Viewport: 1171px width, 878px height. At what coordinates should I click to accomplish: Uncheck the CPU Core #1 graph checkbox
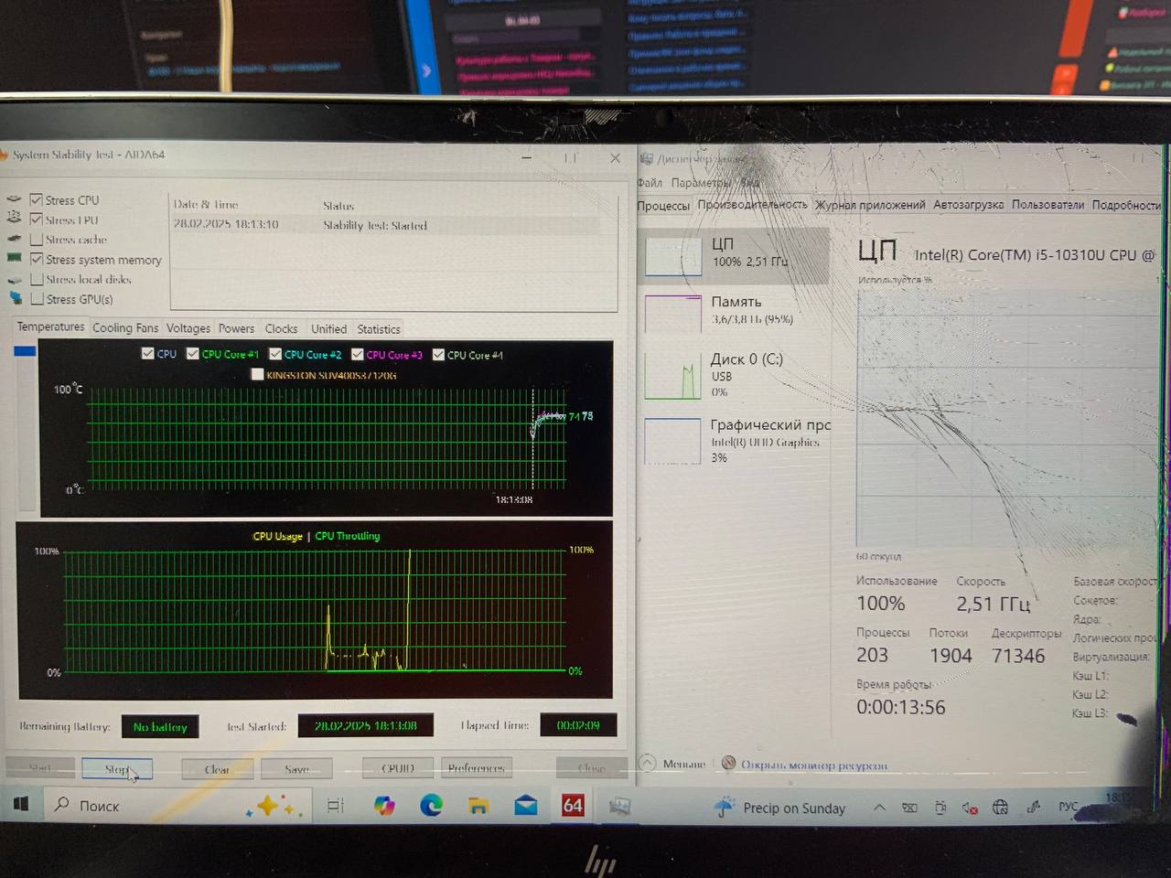(x=192, y=353)
